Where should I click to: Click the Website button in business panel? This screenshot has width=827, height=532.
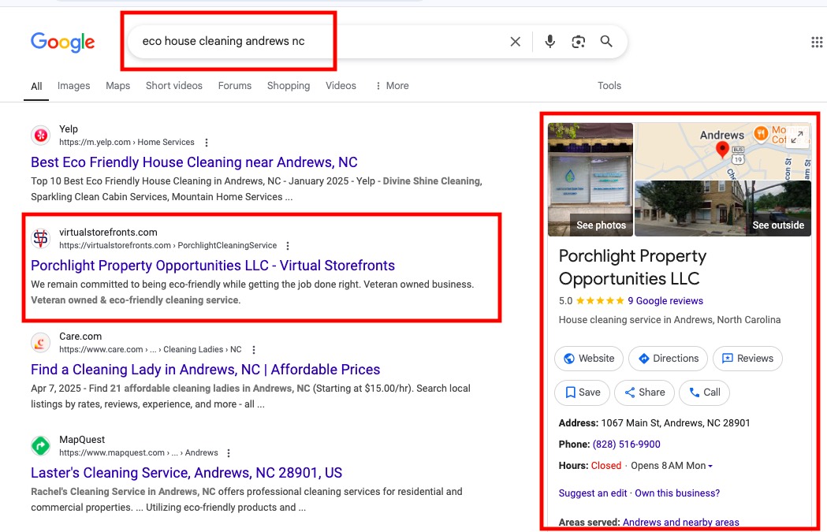(x=589, y=359)
